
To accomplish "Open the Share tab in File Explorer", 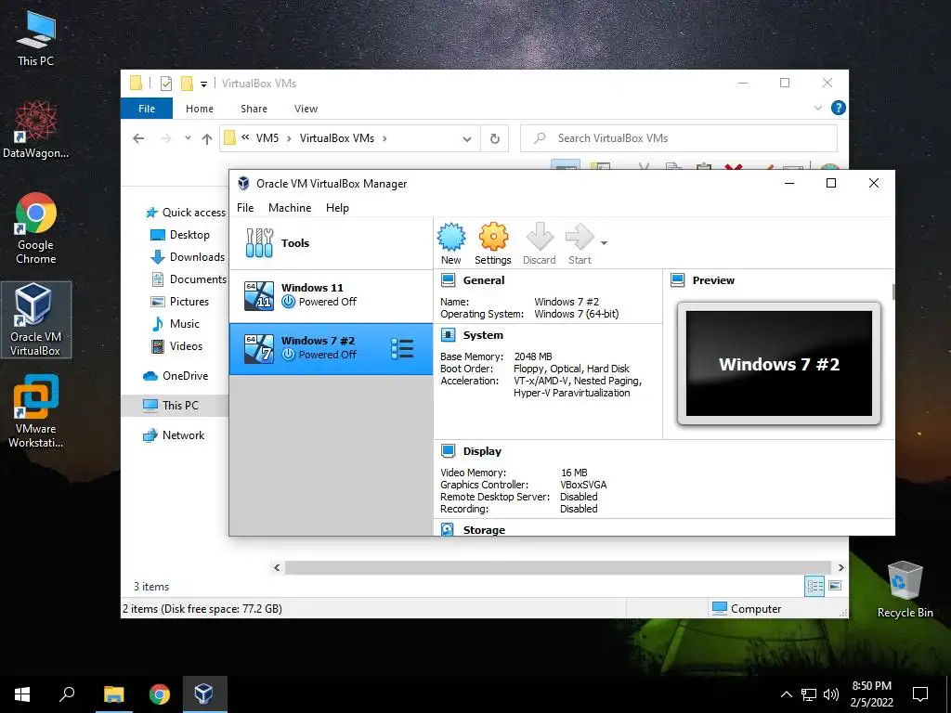I will click(254, 109).
